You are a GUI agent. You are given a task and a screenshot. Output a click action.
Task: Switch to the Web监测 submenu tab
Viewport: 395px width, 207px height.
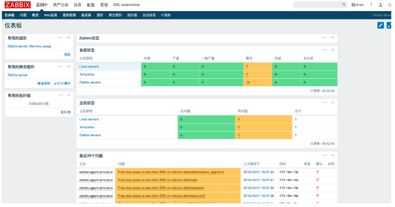pos(51,15)
